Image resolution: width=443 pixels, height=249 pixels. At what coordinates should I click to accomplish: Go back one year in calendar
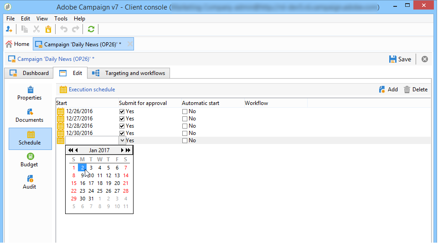[x=71, y=150]
